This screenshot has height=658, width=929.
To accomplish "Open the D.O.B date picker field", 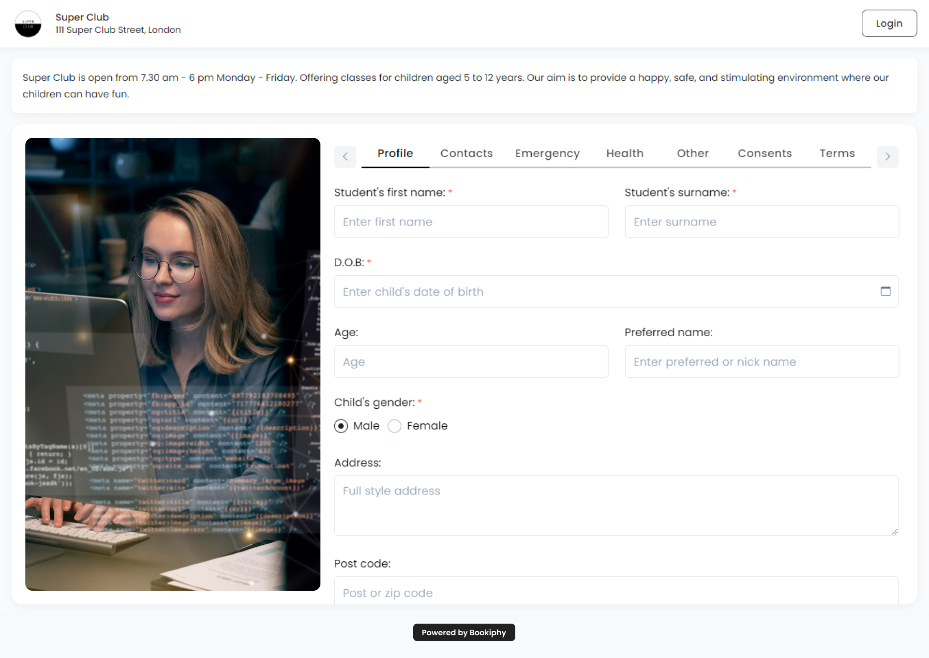I will pos(605,292).
